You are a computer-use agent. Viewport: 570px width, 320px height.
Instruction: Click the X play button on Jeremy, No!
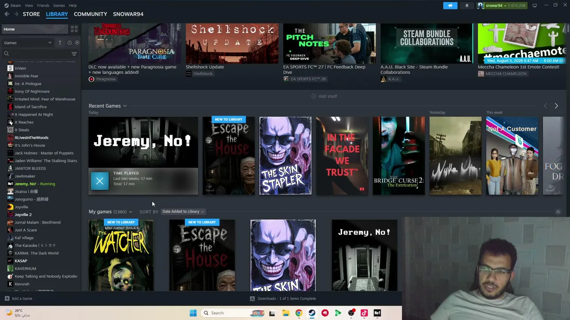click(100, 181)
